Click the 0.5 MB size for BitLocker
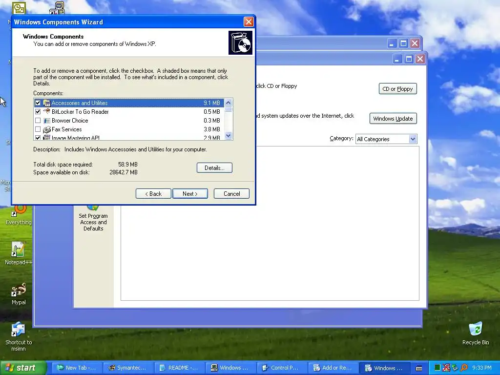 click(212, 112)
